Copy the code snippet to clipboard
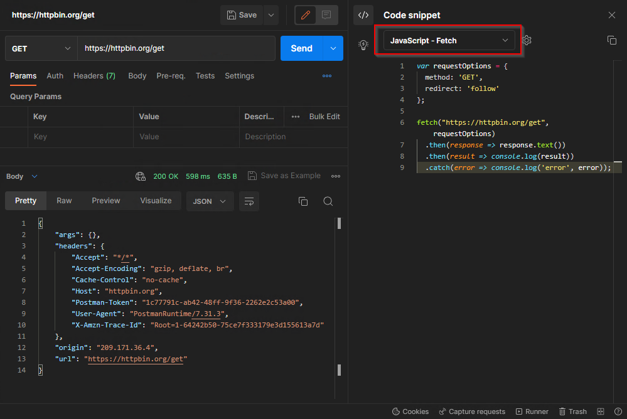Image resolution: width=627 pixels, height=419 pixels. click(x=611, y=40)
